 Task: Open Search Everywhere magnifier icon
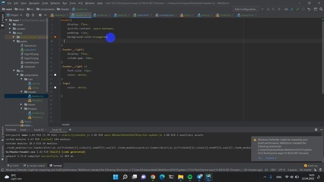tap(321, 9)
